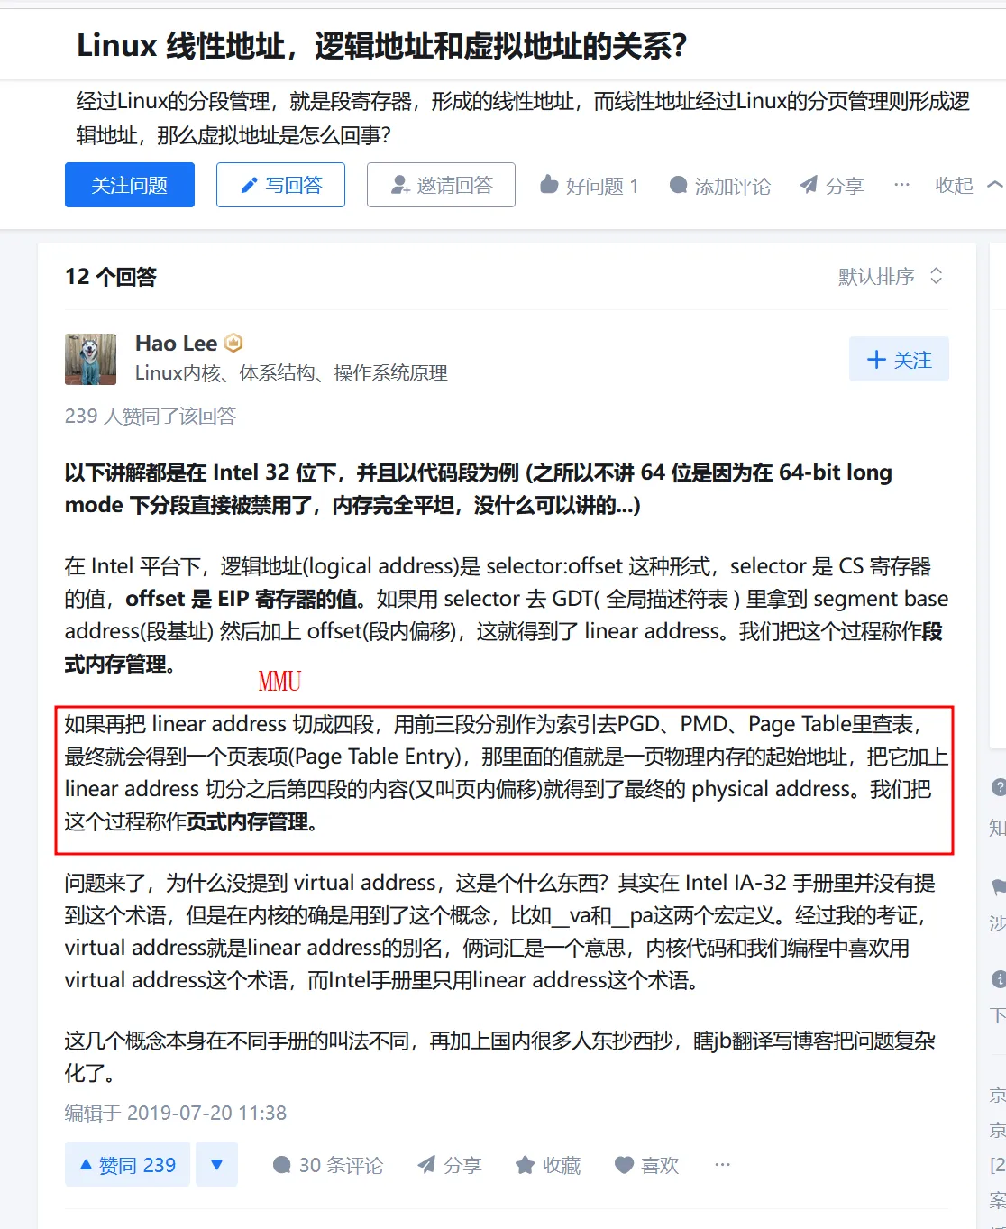
Task: Click Hao Lee's dog avatar thumbnail
Action: pyautogui.click(x=90, y=359)
